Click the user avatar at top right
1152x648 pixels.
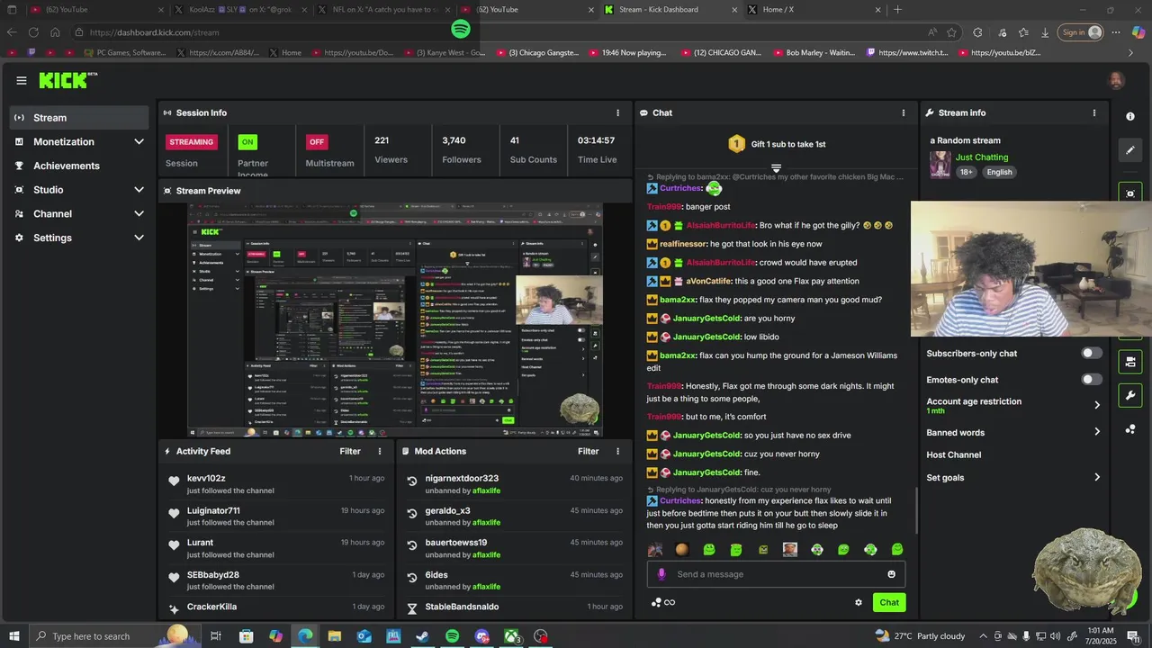coord(1116,80)
